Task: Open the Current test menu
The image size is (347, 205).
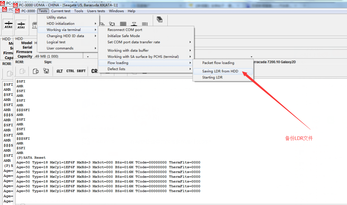Action: (x=61, y=11)
